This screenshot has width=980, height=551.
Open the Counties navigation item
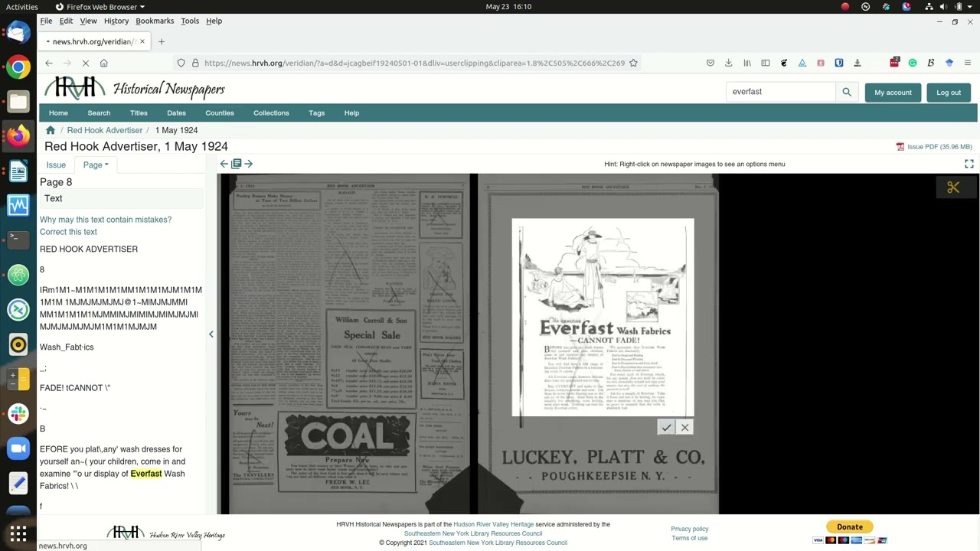220,113
